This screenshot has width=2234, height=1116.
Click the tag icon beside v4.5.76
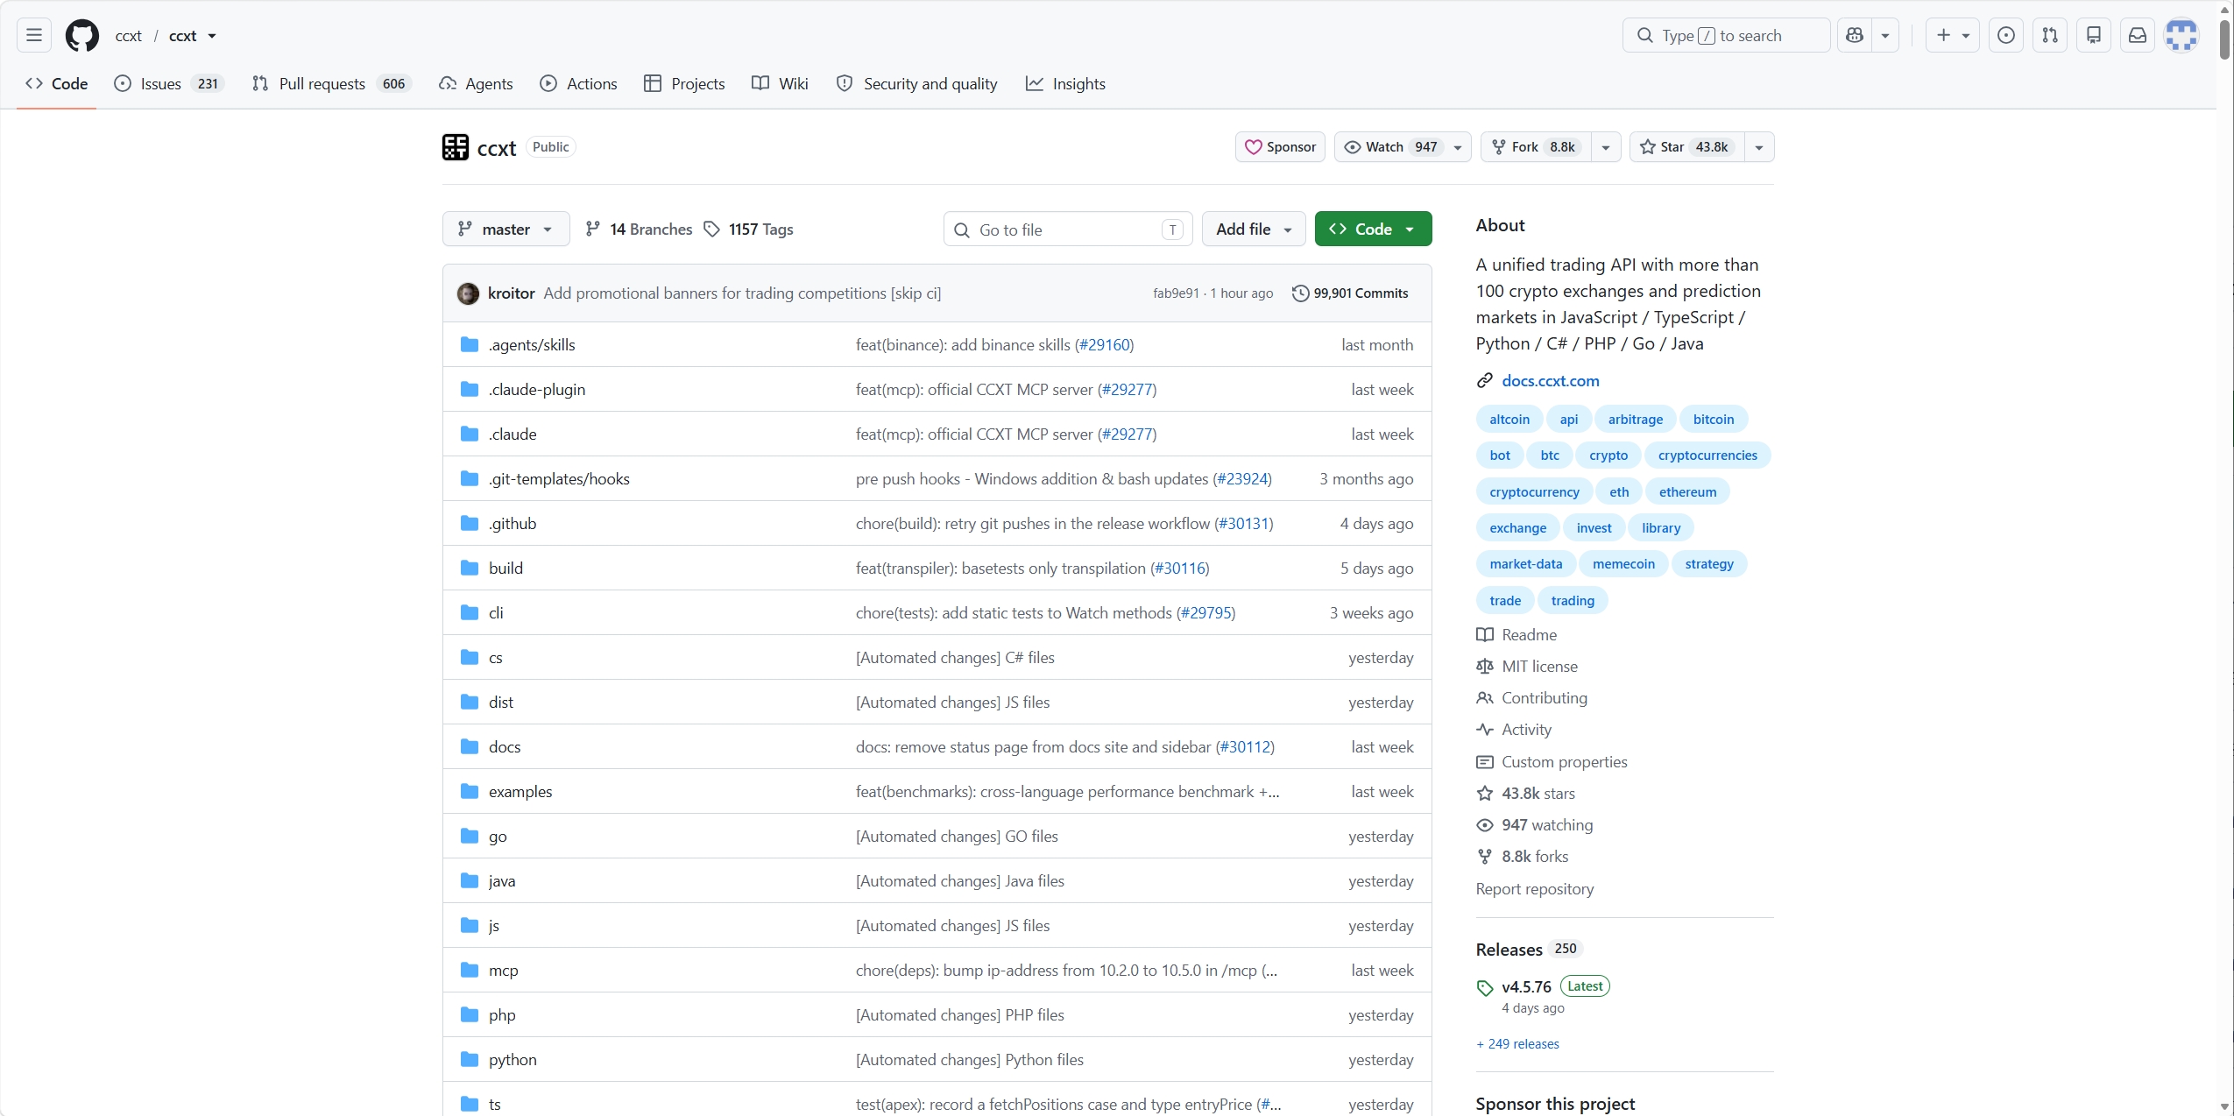(1485, 987)
